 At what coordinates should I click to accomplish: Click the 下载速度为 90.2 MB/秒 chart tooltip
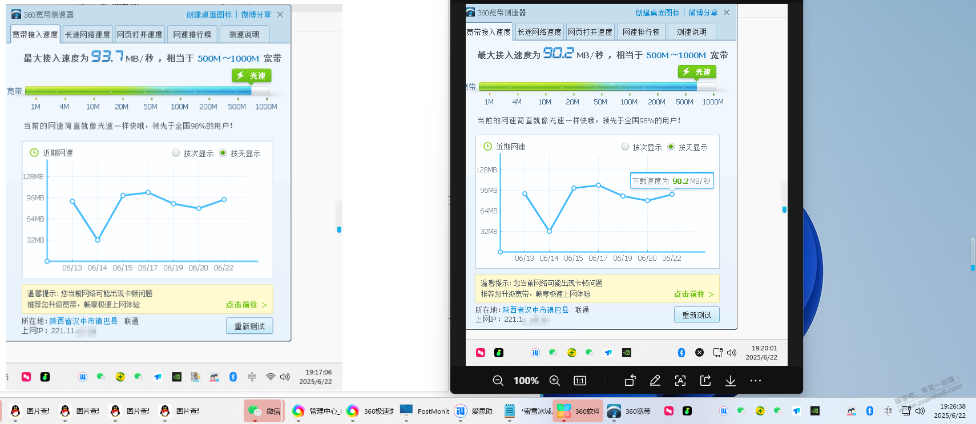tap(672, 181)
